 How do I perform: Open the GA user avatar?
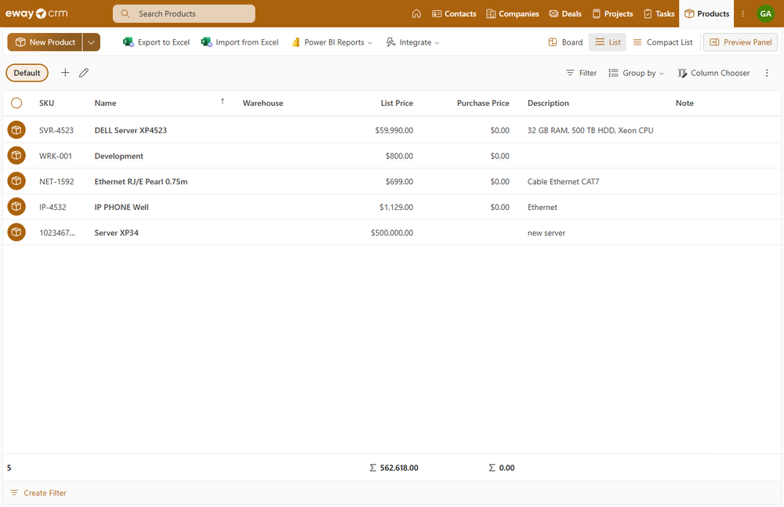(764, 13)
